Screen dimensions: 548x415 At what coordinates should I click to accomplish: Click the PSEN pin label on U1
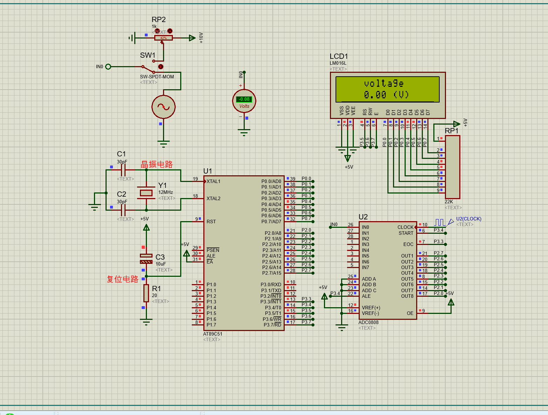[x=213, y=250]
